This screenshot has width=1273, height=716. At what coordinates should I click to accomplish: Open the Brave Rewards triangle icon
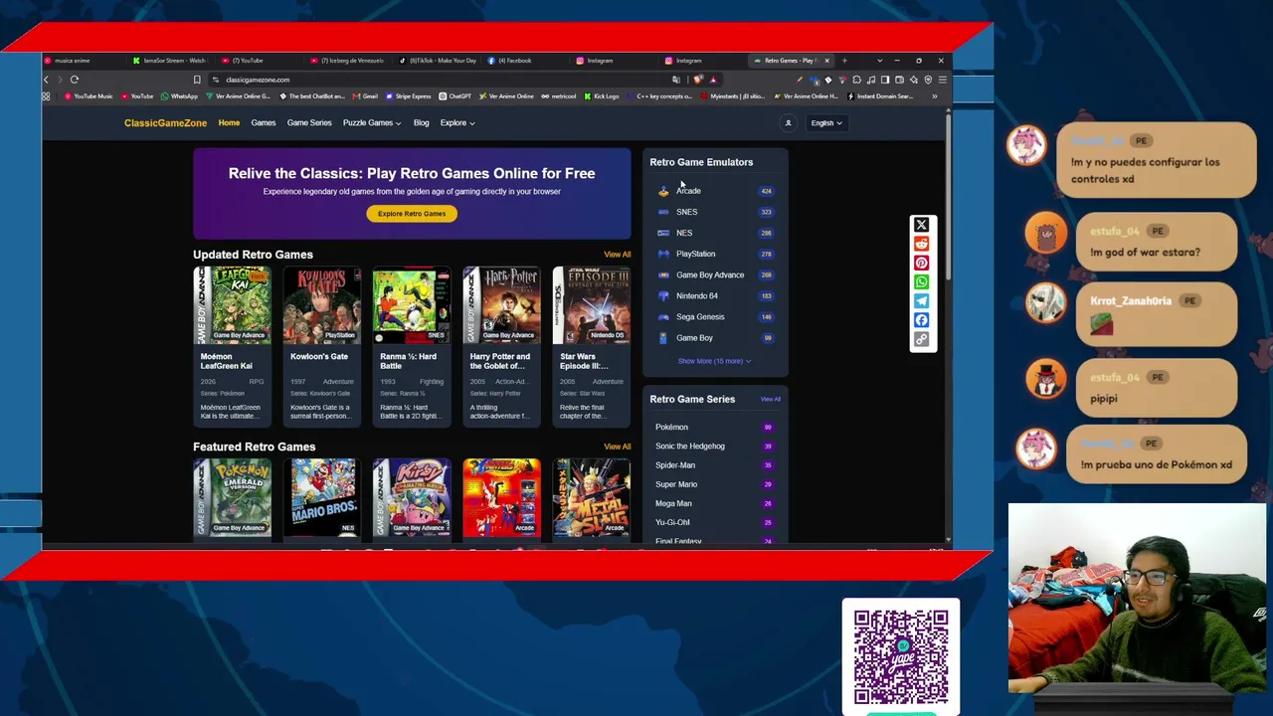(x=712, y=80)
